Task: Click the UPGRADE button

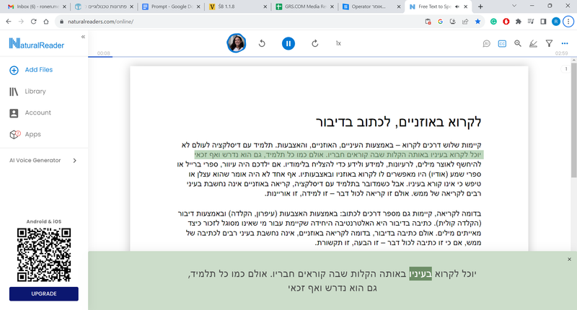Action: [x=44, y=294]
